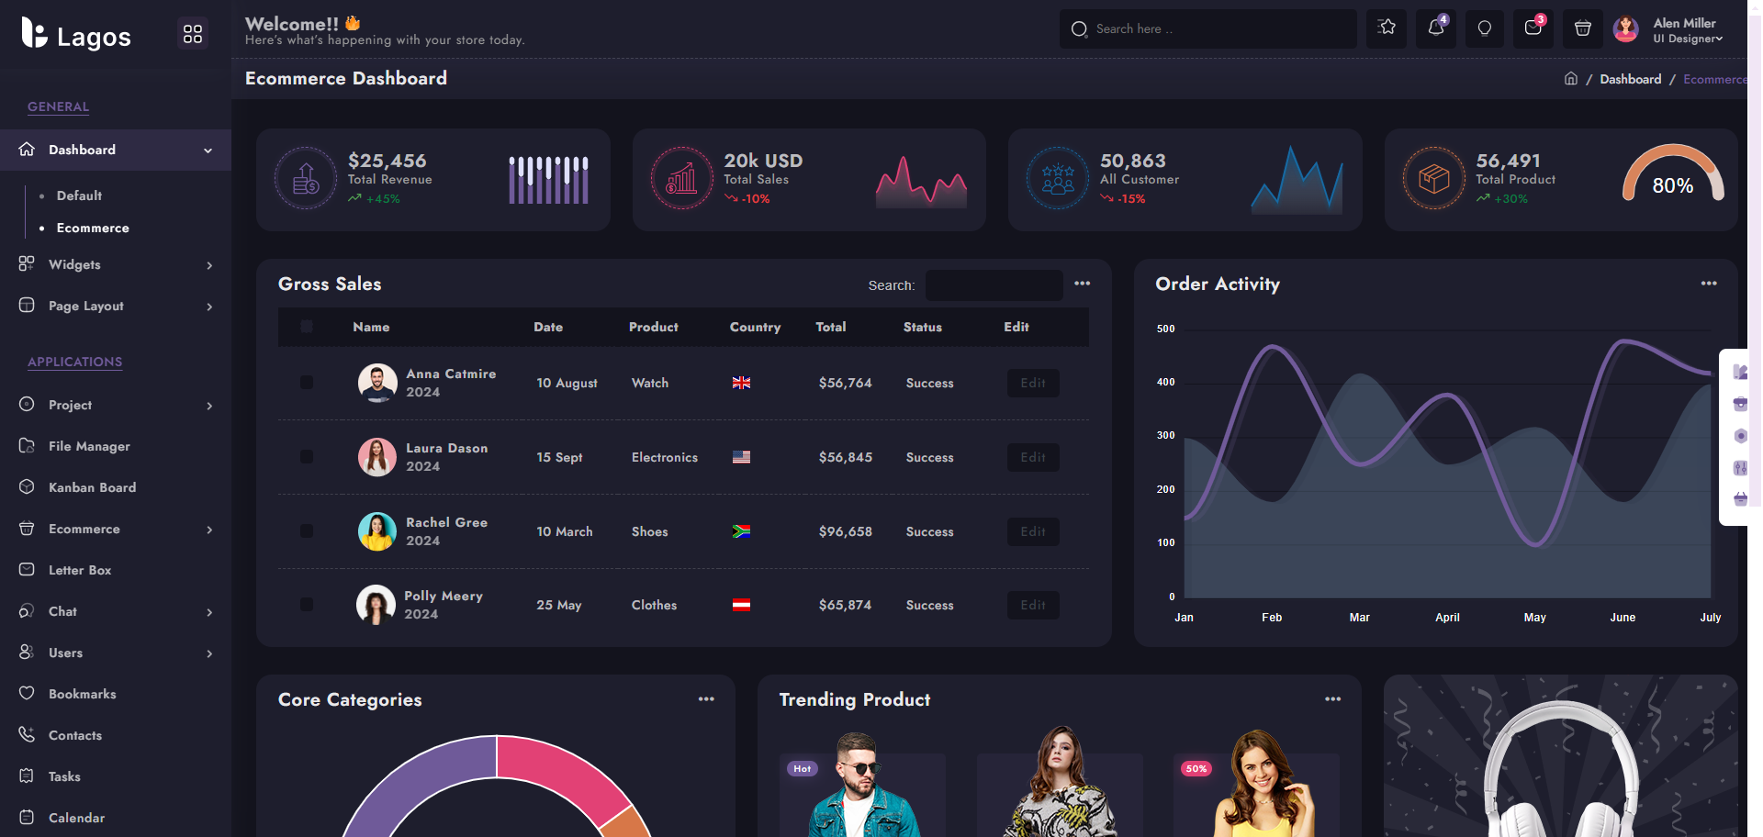Select all rows via Gross Sales header checkbox
Image resolution: width=1763 pixels, height=837 pixels.
tap(306, 326)
